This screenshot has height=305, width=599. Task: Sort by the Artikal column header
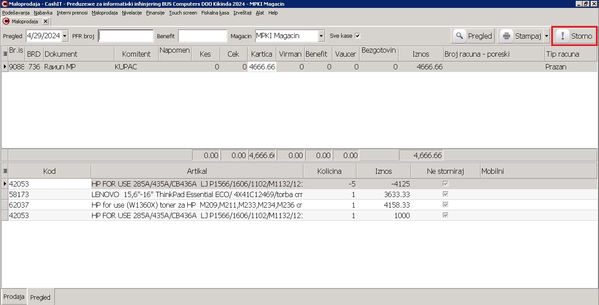[x=197, y=171]
